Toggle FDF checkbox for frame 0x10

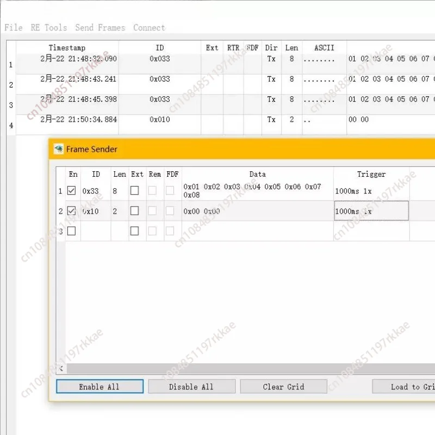170,211
